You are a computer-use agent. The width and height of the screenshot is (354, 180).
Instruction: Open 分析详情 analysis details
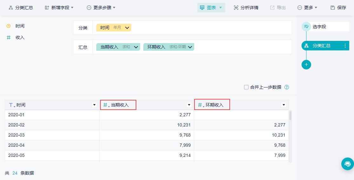246,8
